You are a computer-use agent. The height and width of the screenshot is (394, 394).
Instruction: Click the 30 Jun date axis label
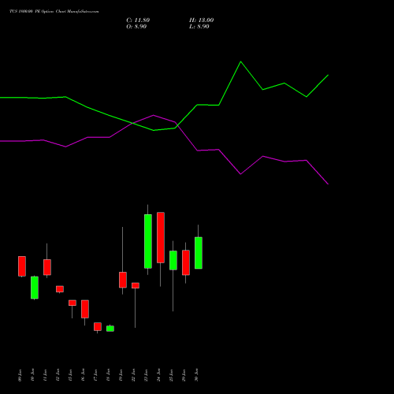[197, 375]
